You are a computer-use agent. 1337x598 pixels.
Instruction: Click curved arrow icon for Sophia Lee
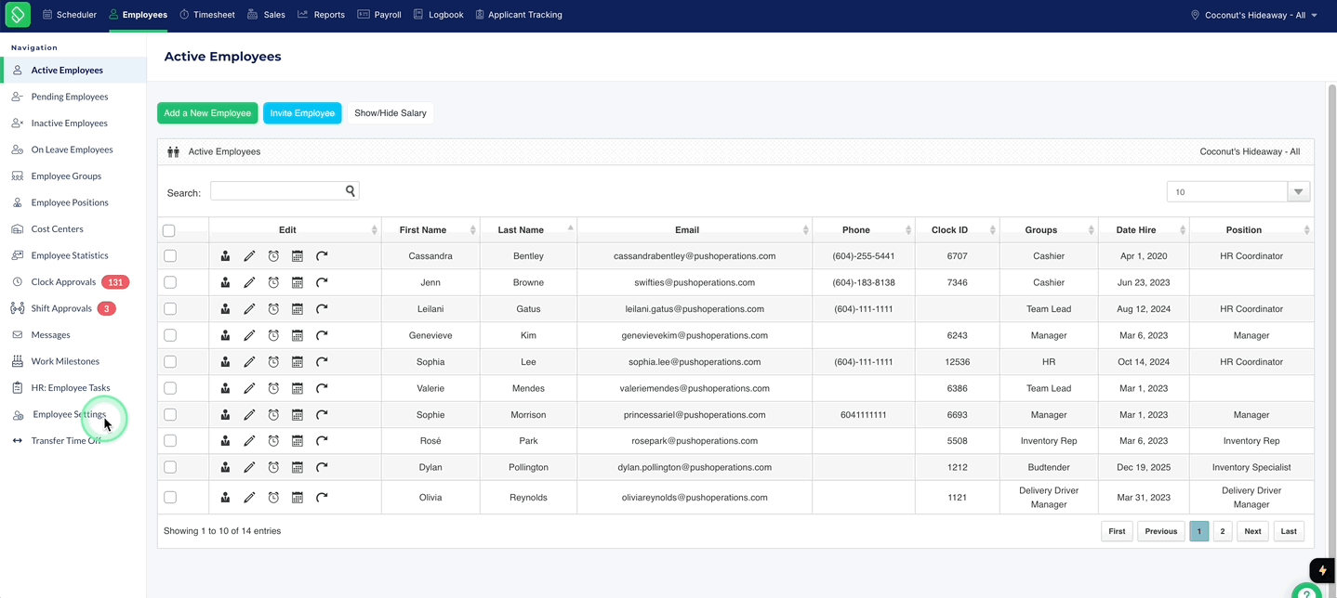pos(322,362)
